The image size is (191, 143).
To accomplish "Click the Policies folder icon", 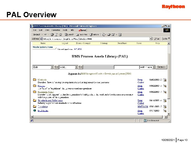I will 34,86.
